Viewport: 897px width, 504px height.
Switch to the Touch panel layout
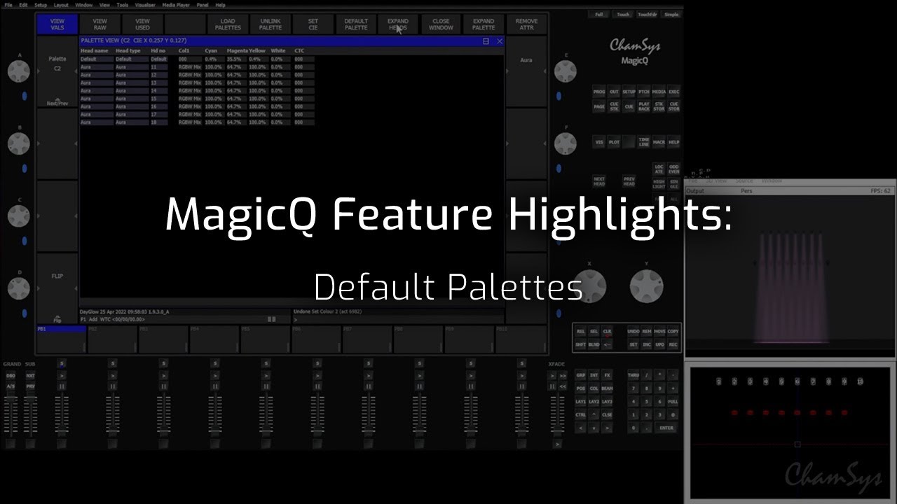pos(623,14)
